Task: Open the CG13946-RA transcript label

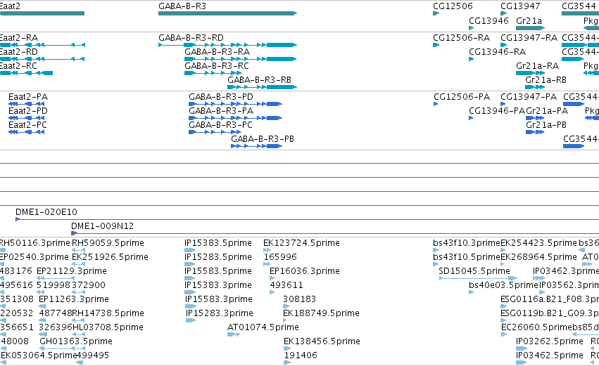Action: [498, 52]
